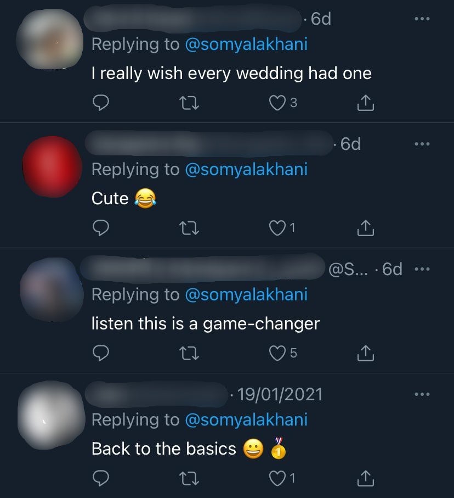Retweet the "Cute" tweet
Image resolution: width=454 pixels, height=498 pixels.
click(190, 228)
